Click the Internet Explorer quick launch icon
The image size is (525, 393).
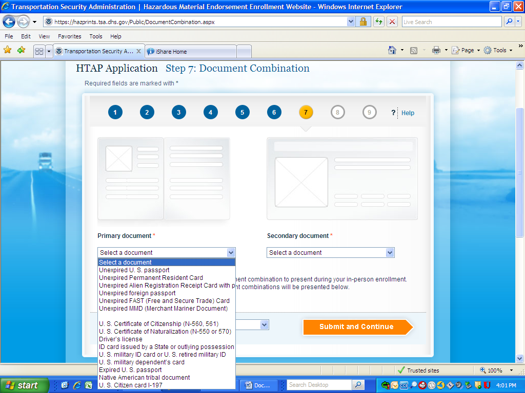click(77, 385)
